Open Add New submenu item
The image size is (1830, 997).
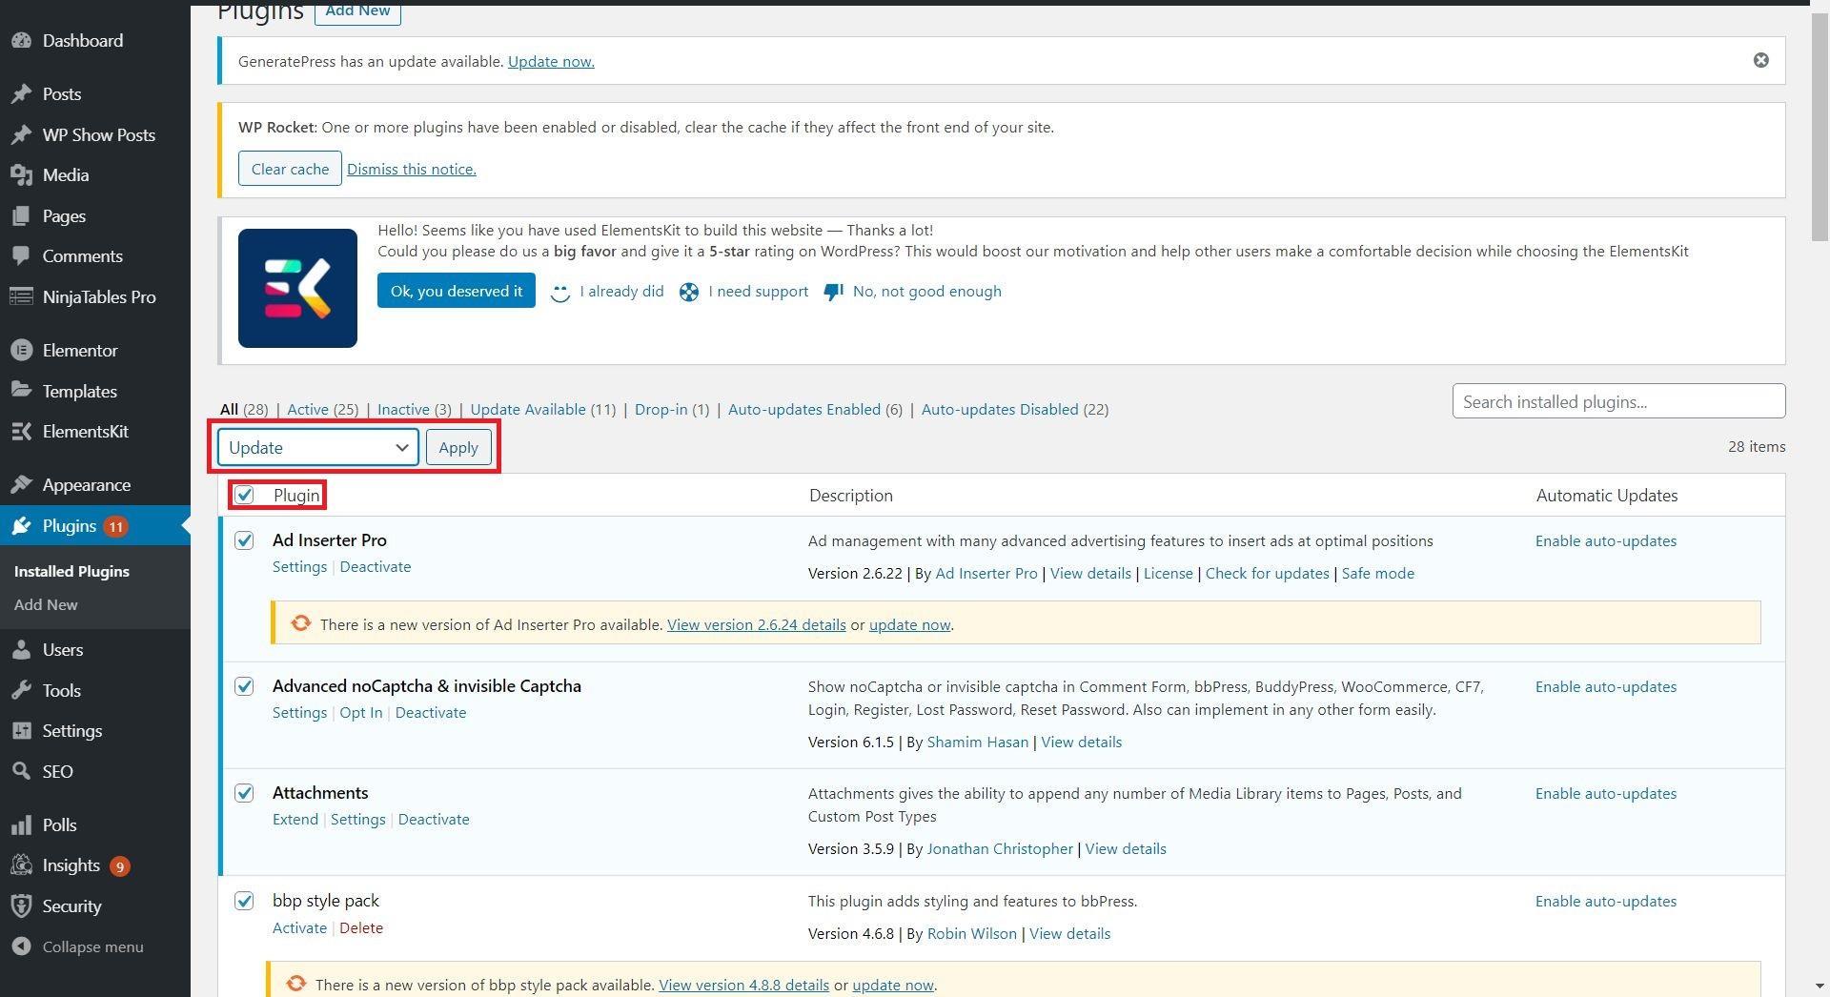(46, 604)
